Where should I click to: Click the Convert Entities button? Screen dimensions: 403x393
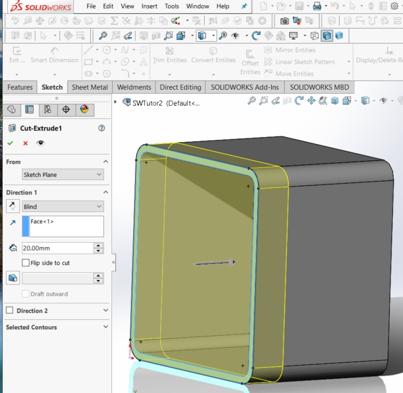pos(213,55)
